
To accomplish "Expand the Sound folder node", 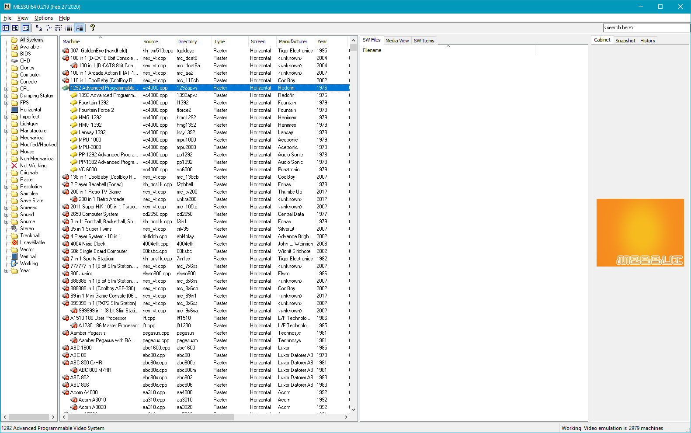I will coord(6,215).
